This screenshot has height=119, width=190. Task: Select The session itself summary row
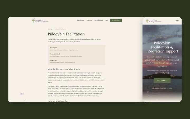point(77,55)
